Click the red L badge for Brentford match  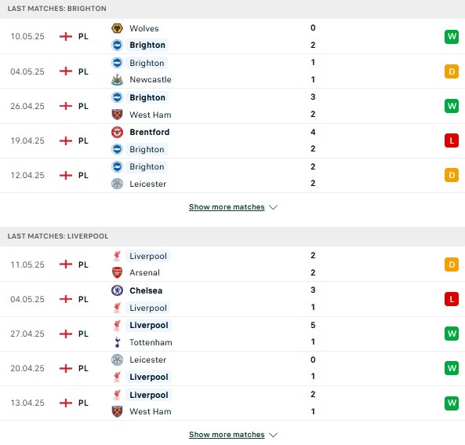click(x=452, y=140)
